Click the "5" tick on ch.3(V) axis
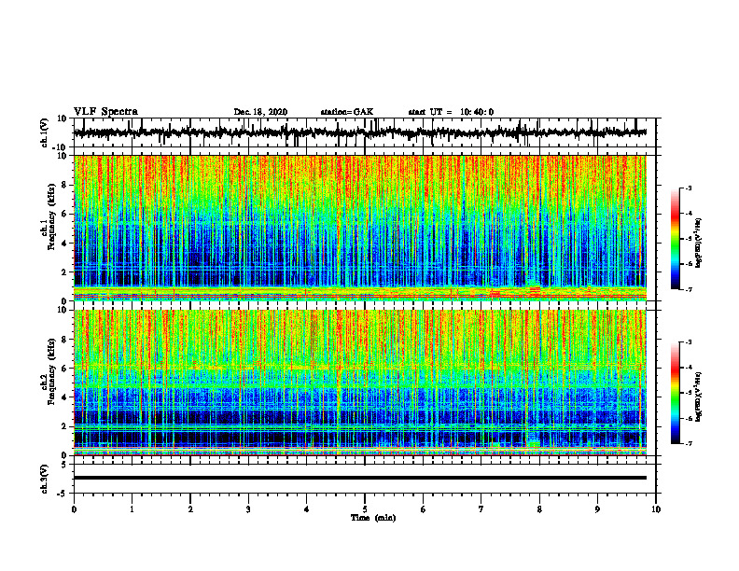 pyautogui.click(x=64, y=465)
